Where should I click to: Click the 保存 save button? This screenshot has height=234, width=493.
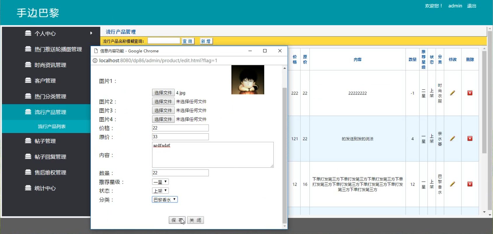[x=177, y=220]
